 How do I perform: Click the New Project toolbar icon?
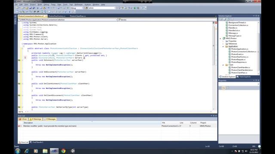point(18,8)
